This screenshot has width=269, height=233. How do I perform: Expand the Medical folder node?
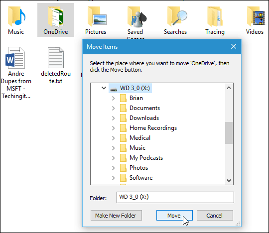click(114, 138)
